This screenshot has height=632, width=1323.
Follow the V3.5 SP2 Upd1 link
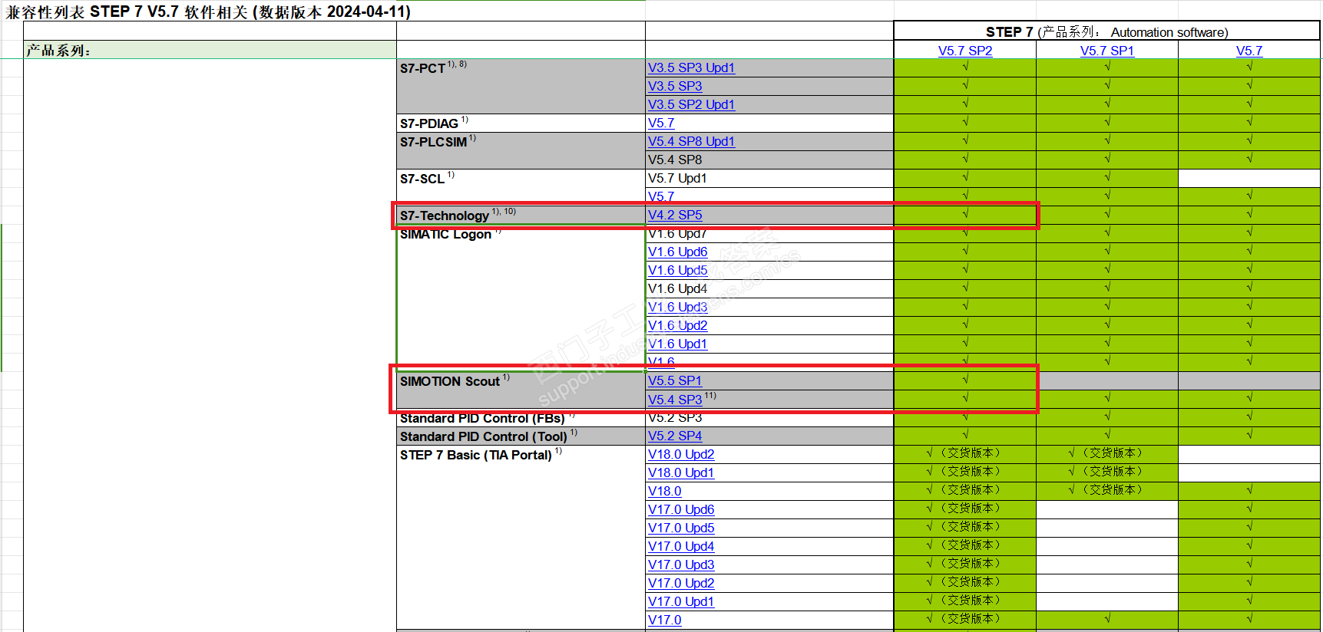[x=691, y=104]
